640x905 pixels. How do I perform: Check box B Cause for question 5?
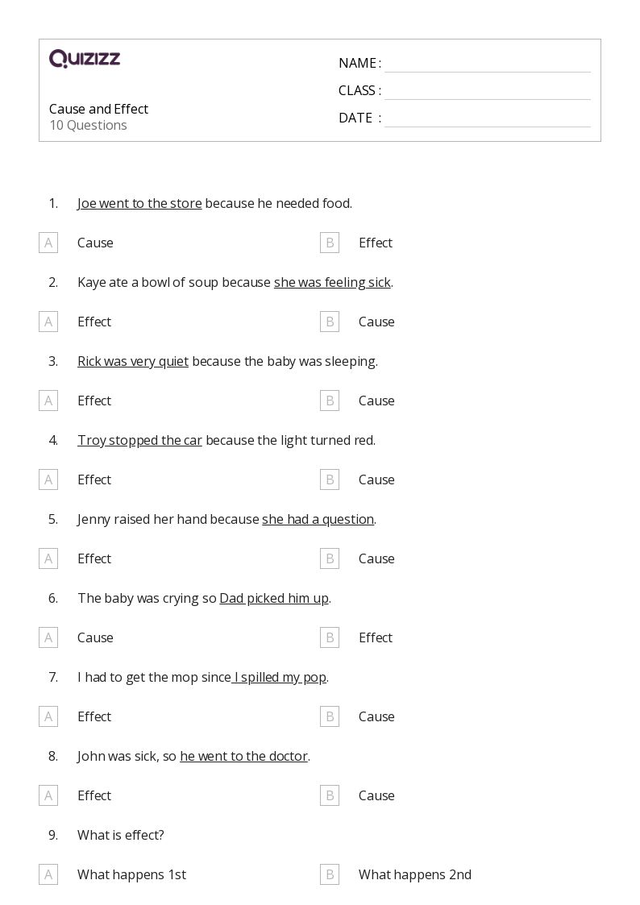pyautogui.click(x=330, y=558)
